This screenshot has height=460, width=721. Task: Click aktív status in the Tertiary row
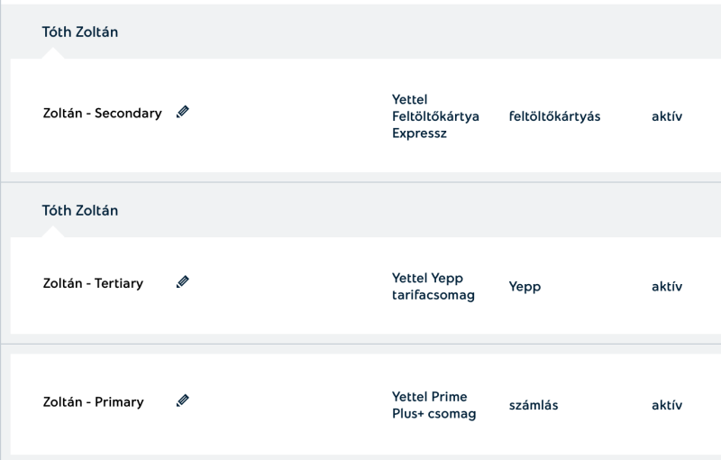pos(667,287)
